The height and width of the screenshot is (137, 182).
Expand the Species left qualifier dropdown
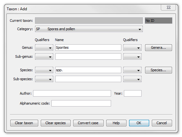(44, 70)
